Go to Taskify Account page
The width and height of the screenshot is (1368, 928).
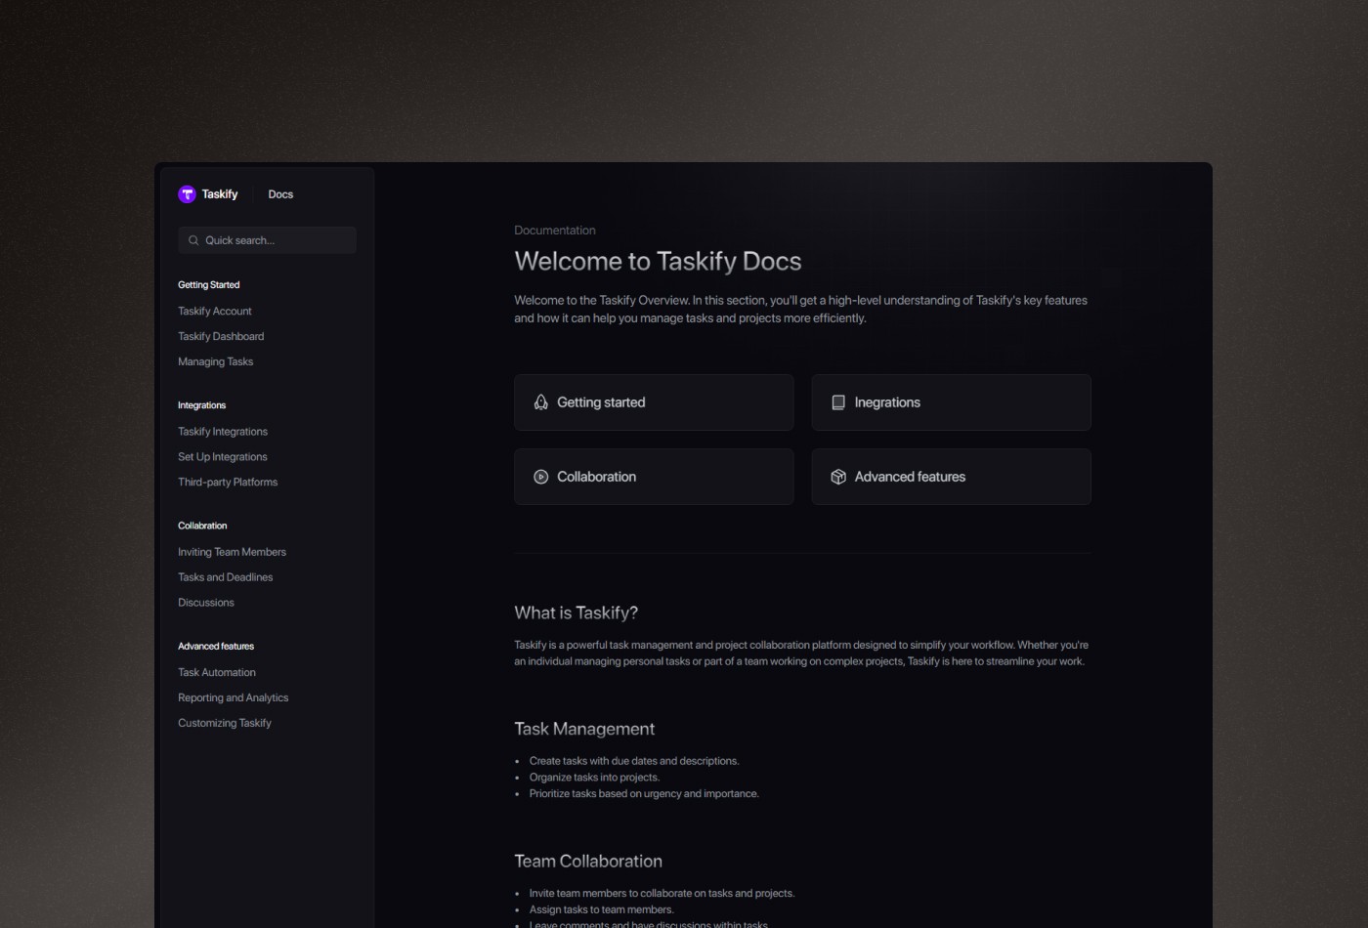coord(215,311)
